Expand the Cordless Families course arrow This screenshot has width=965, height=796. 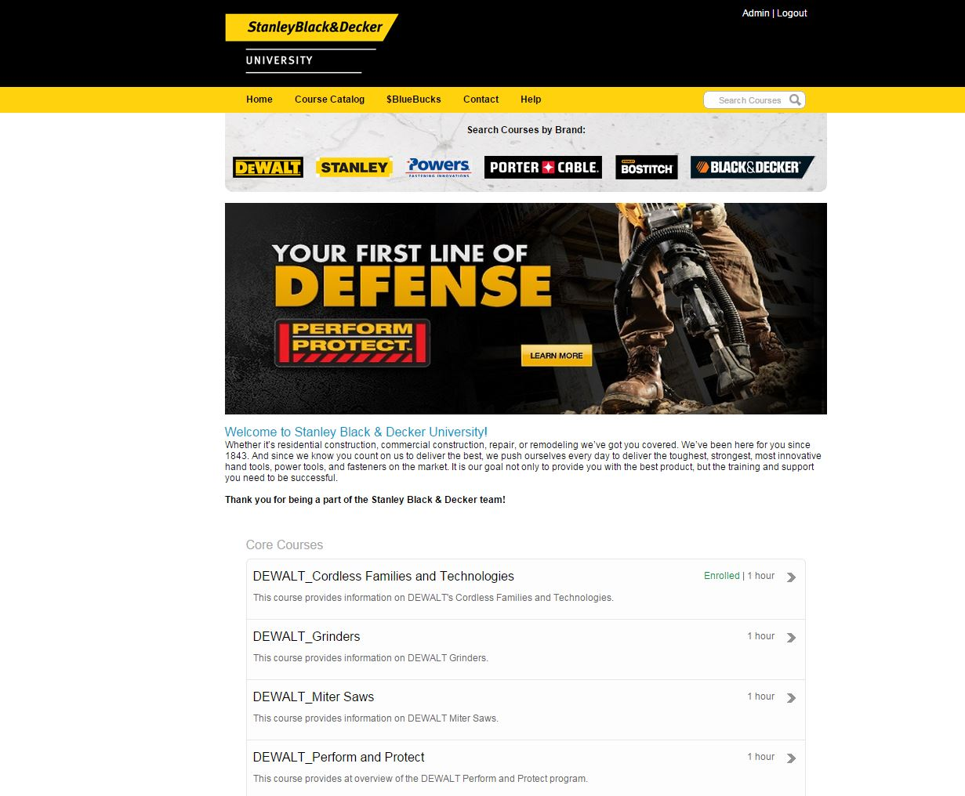[x=792, y=577]
